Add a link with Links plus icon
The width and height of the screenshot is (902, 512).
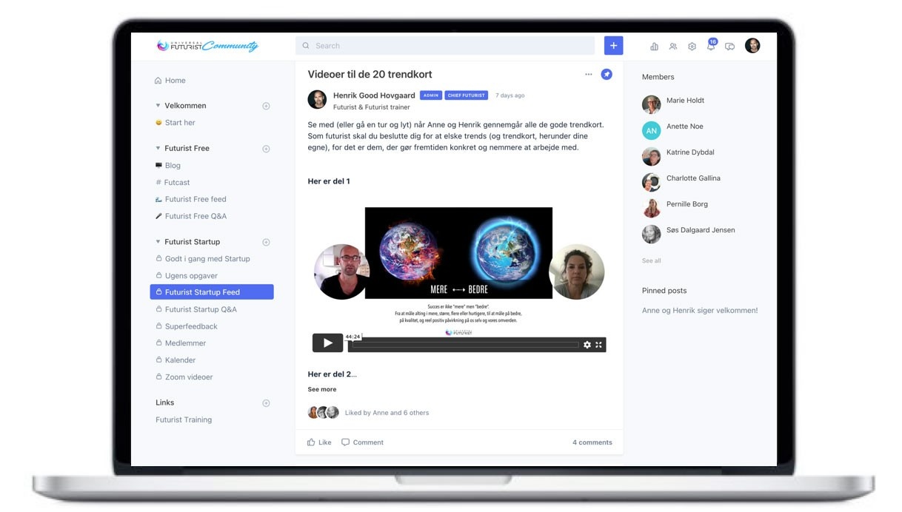tap(267, 403)
